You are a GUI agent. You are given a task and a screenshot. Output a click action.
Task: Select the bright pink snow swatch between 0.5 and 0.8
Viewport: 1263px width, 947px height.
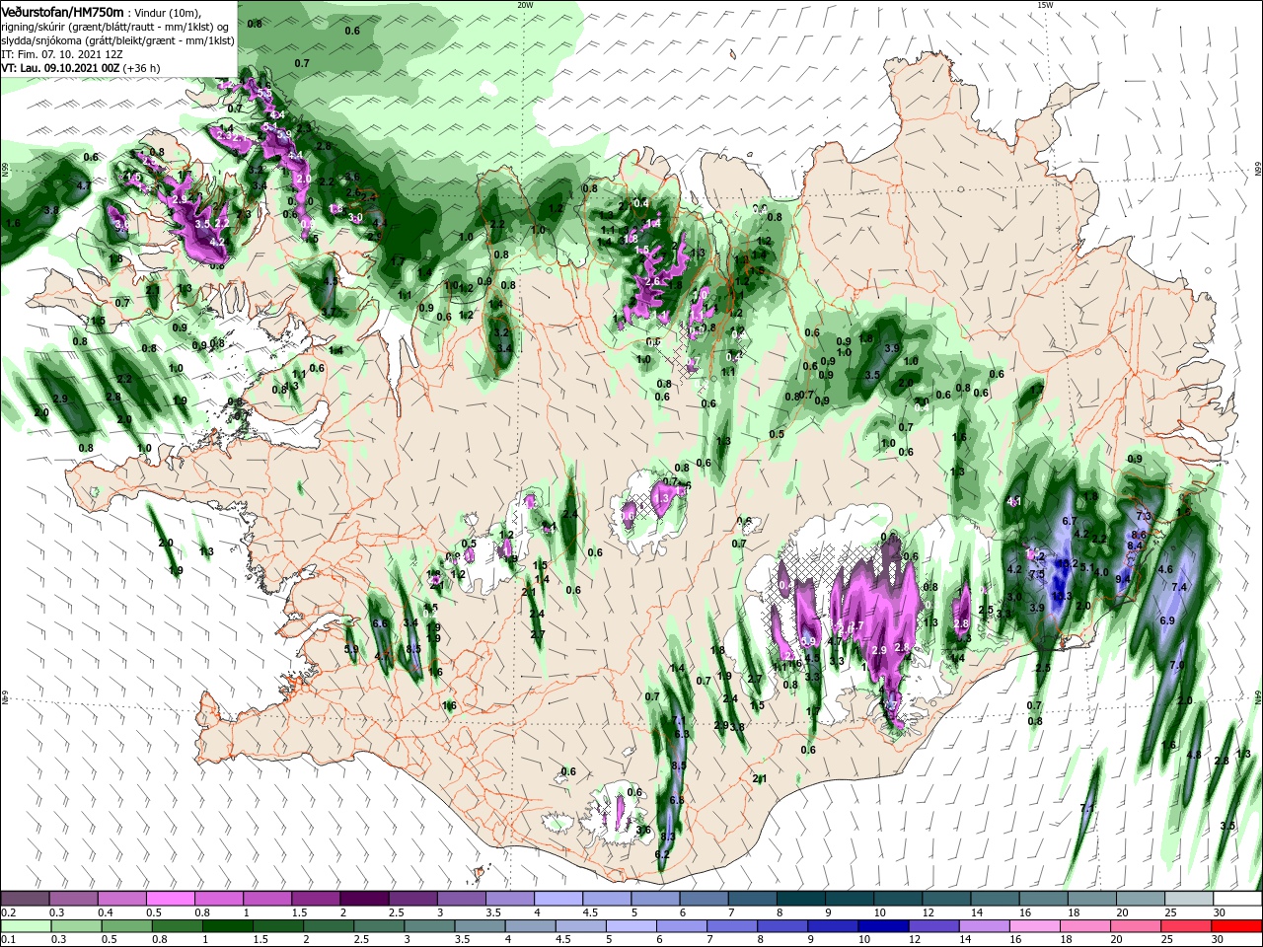click(x=170, y=899)
